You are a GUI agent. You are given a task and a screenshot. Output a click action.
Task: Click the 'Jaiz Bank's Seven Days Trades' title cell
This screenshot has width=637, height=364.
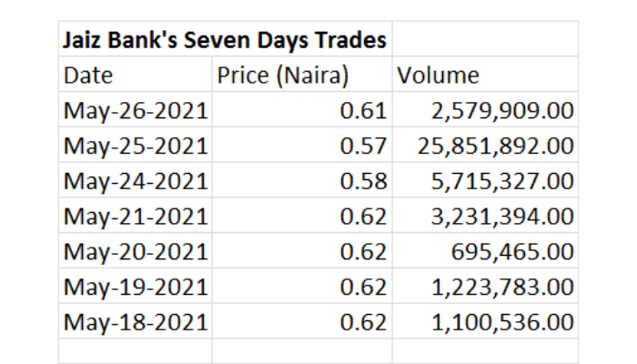pyautogui.click(x=224, y=40)
